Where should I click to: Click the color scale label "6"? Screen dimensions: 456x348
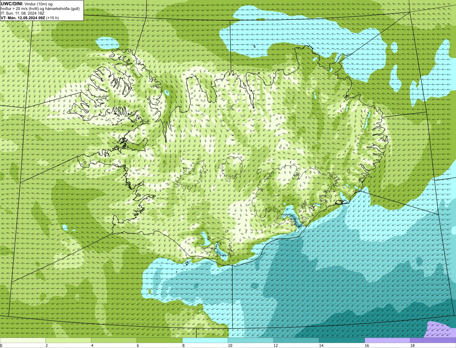tap(138, 346)
